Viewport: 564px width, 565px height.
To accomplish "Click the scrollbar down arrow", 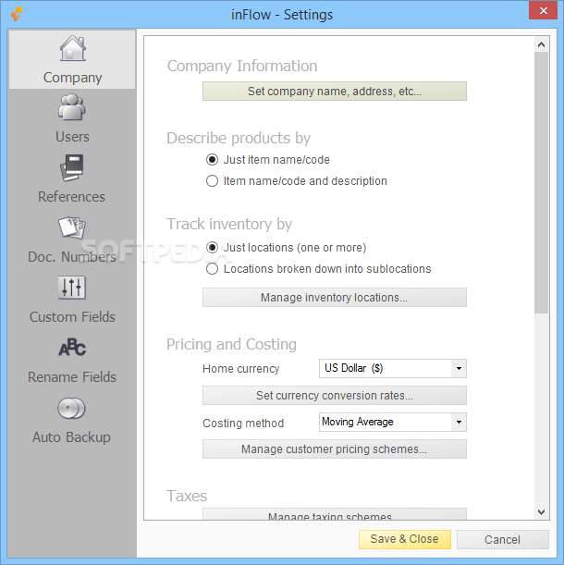I will click(x=542, y=511).
